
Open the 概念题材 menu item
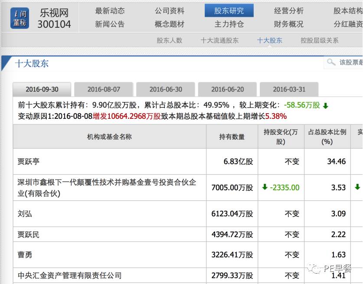coord(170,24)
